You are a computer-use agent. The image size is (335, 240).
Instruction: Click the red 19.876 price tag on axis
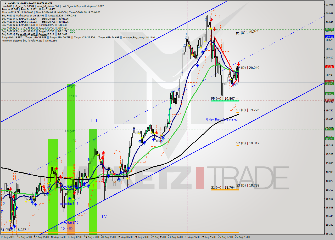(x=329, y=100)
